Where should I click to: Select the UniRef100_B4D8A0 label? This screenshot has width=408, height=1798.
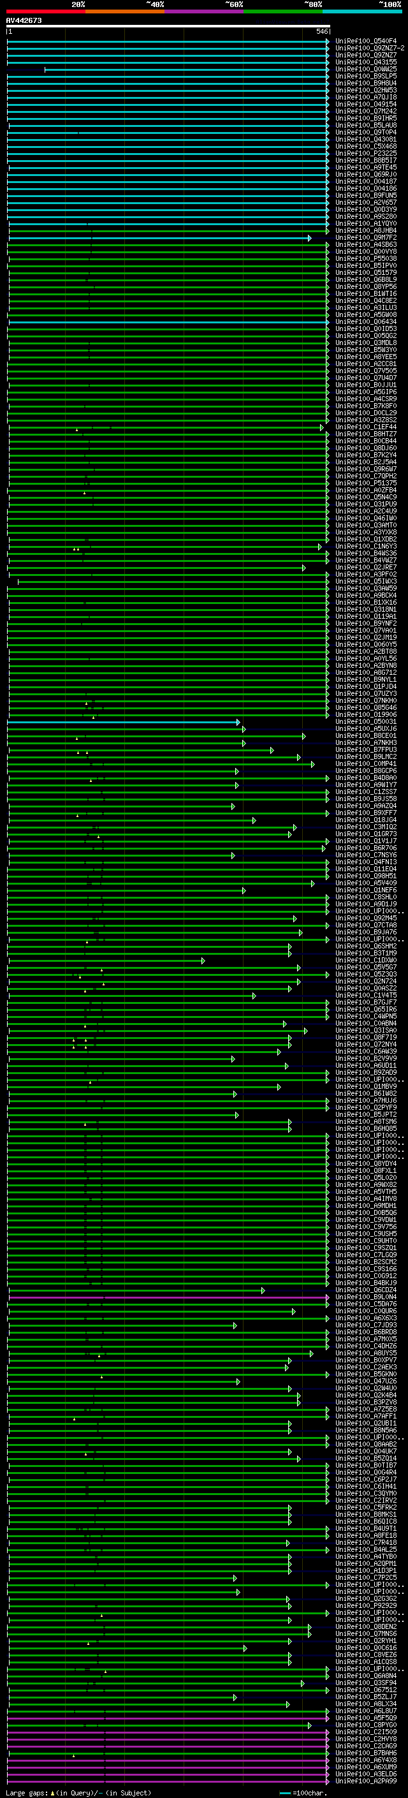pos(366,777)
